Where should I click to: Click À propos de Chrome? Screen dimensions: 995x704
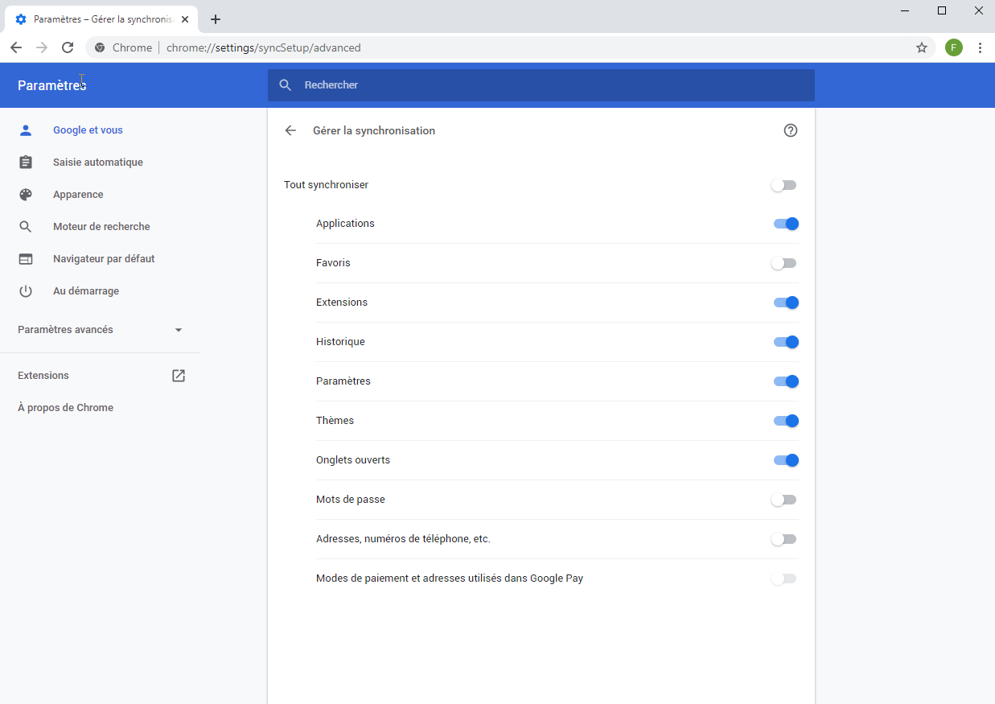click(65, 407)
